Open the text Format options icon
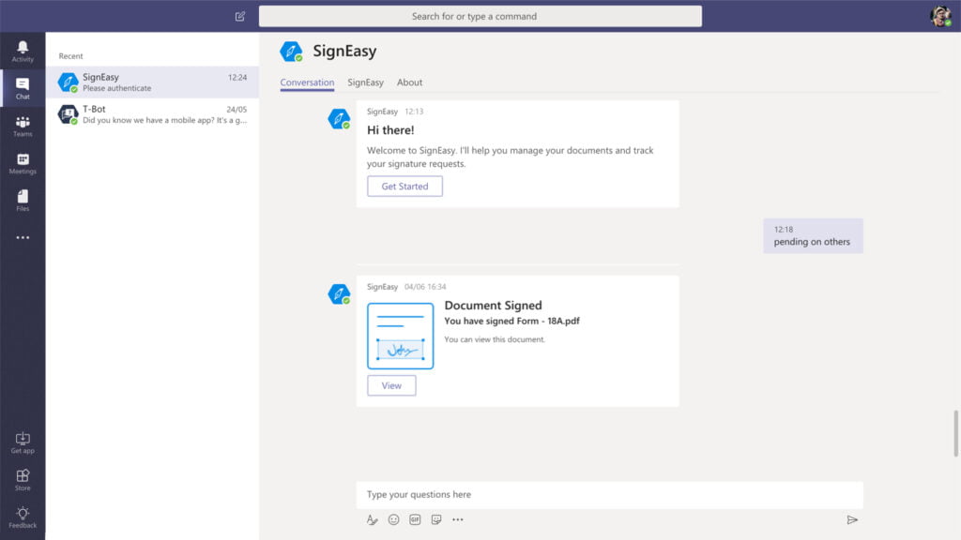 373,519
